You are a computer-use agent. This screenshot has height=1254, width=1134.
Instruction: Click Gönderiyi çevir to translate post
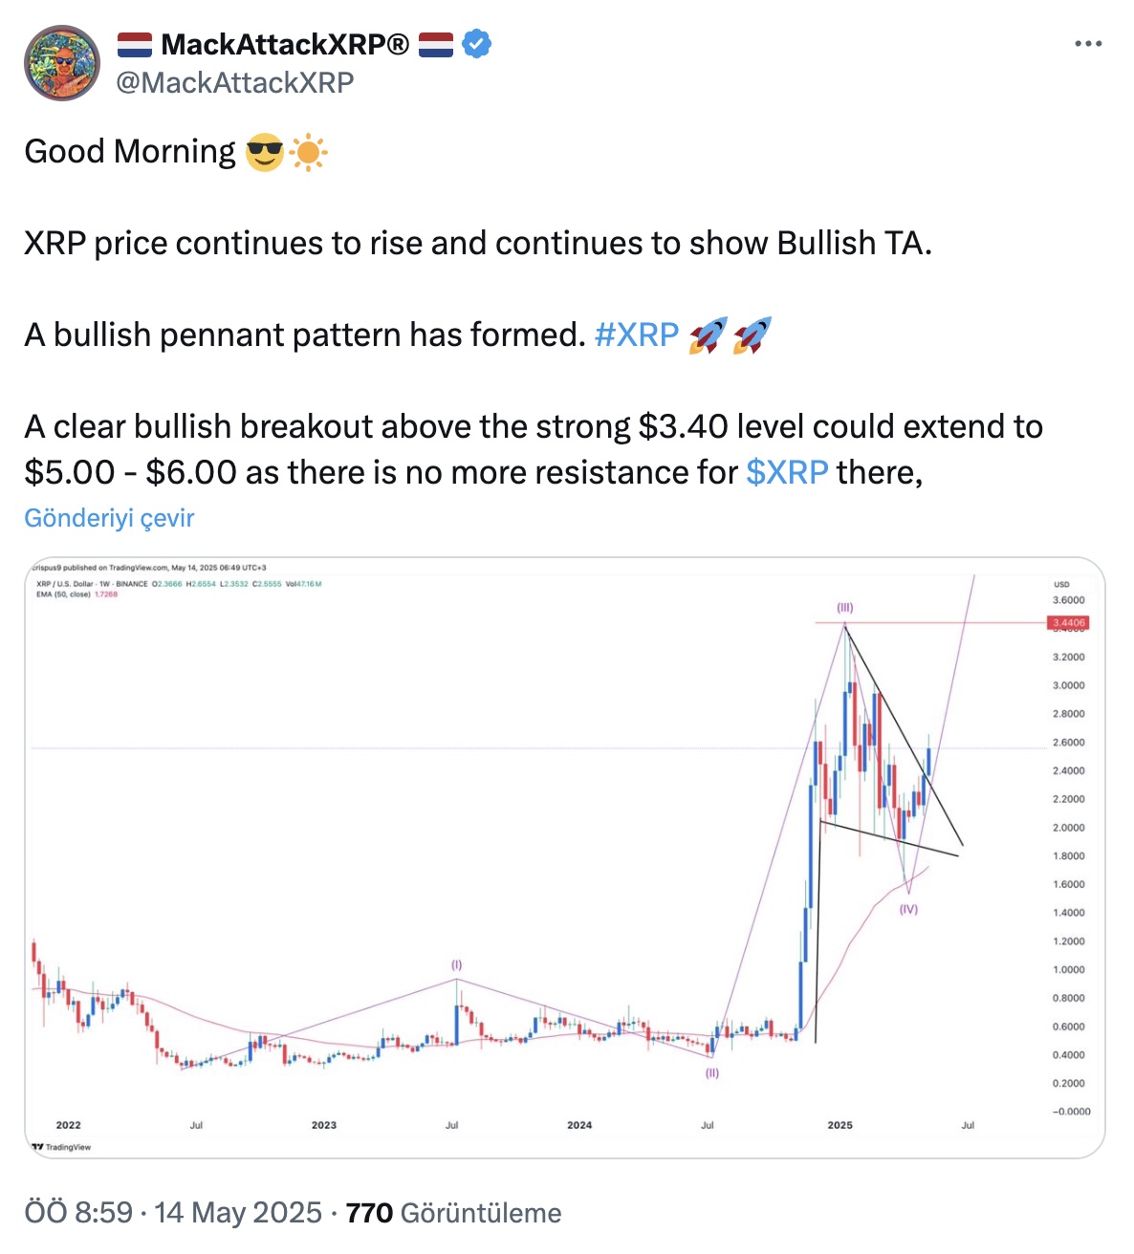pos(109,518)
